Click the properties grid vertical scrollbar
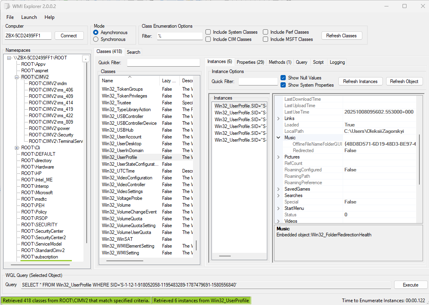The height and width of the screenshot is (305, 429). pyautogui.click(x=420, y=161)
